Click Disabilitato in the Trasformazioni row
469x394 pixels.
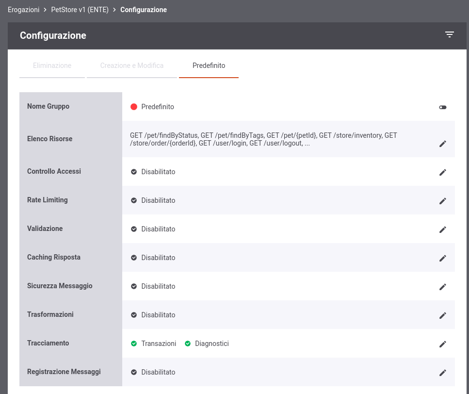click(x=158, y=315)
